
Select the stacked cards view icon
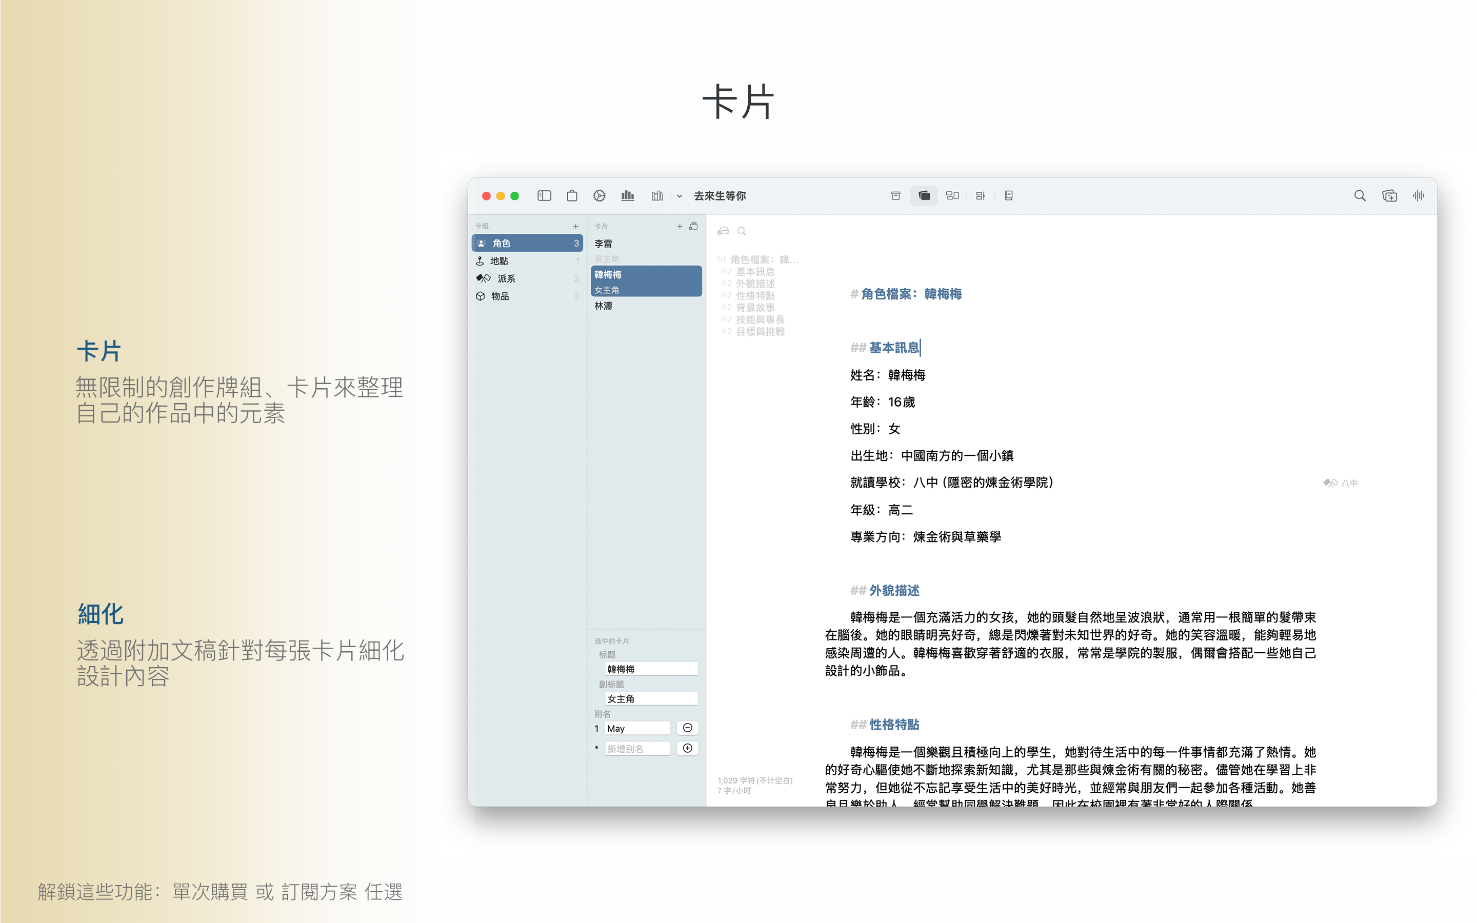(x=924, y=195)
